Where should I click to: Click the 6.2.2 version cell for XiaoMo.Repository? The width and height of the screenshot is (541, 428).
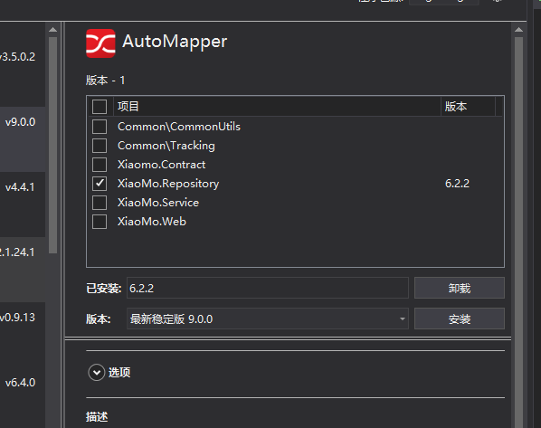457,184
